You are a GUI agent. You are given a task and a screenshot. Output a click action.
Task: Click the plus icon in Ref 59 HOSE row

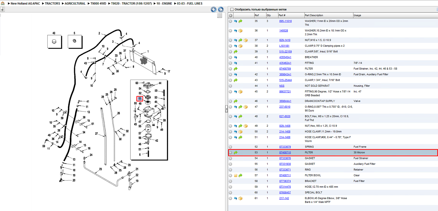(230, 187)
